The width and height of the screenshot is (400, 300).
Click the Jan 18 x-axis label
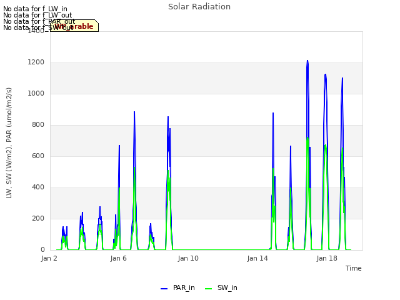click(x=327, y=258)
